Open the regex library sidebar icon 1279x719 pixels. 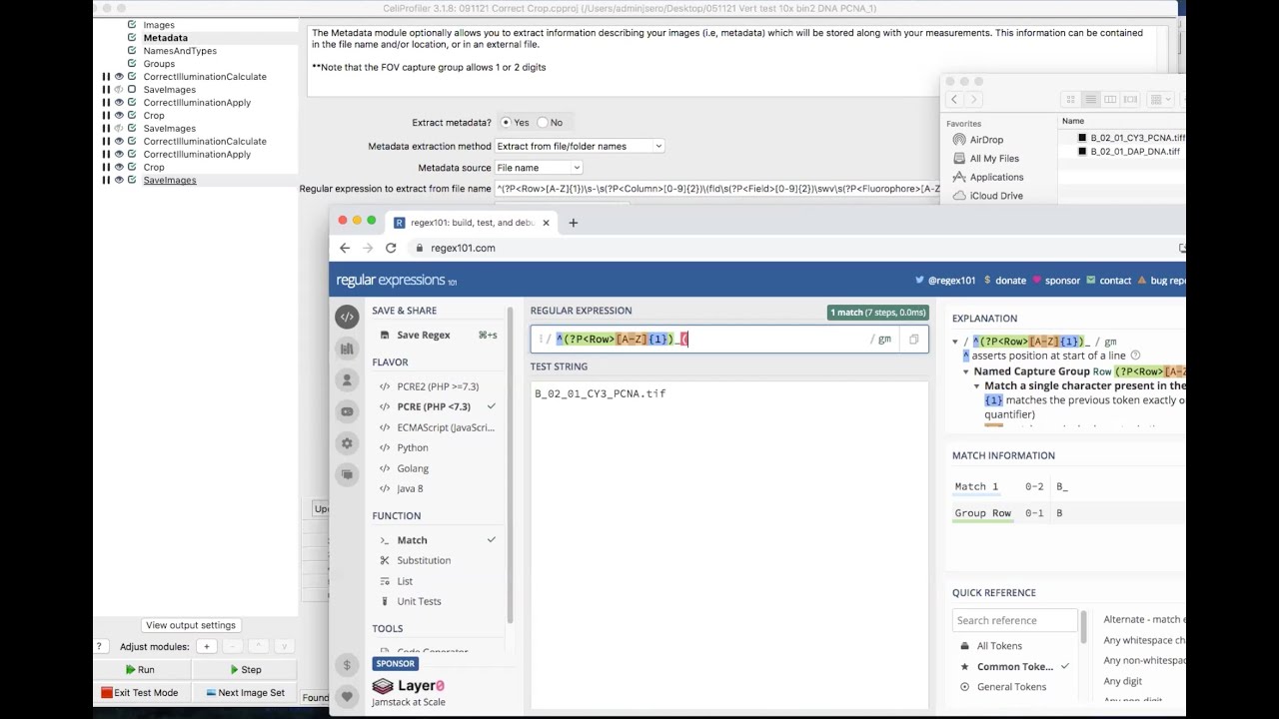347,349
